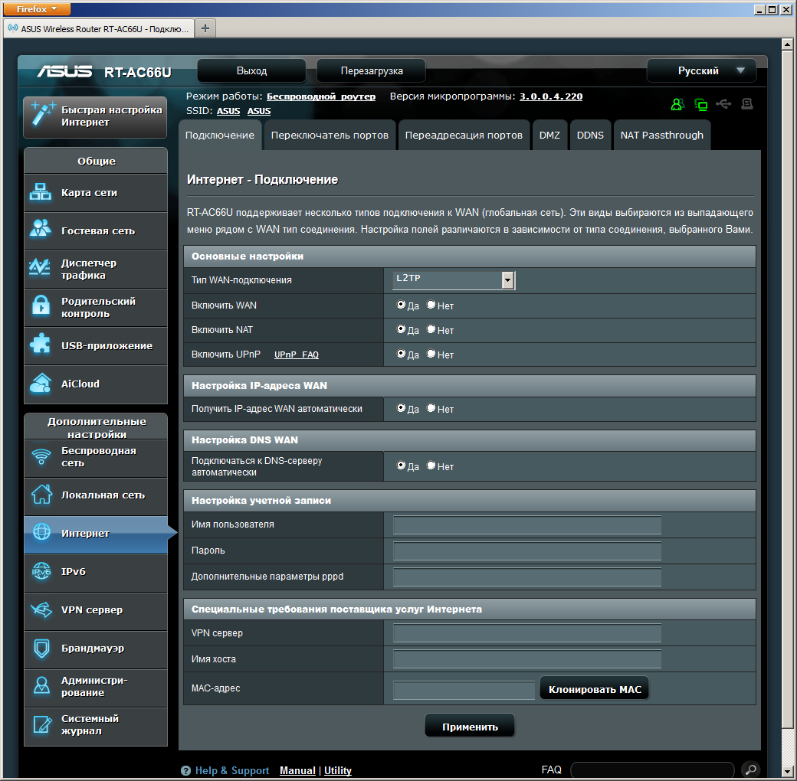Image resolution: width=797 pixels, height=781 pixels.
Task: Disable NAT by selecting 'Нет'
Action: pyautogui.click(x=431, y=329)
